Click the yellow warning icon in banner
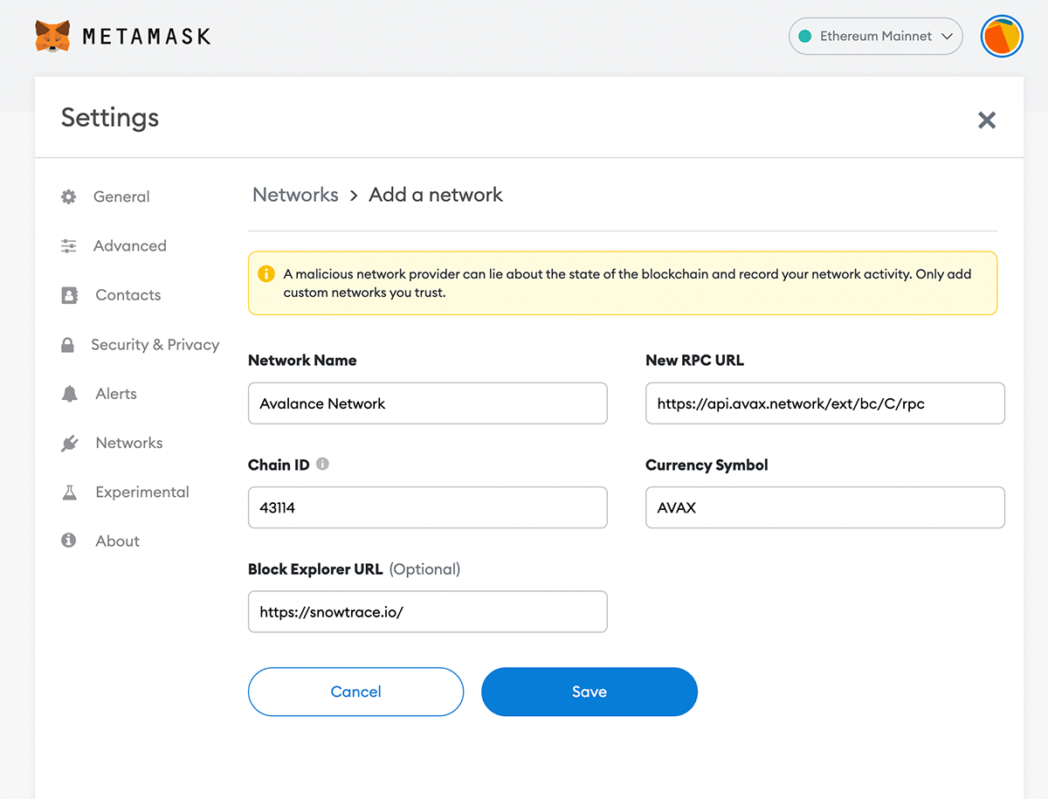This screenshot has width=1048, height=799. pos(266,274)
